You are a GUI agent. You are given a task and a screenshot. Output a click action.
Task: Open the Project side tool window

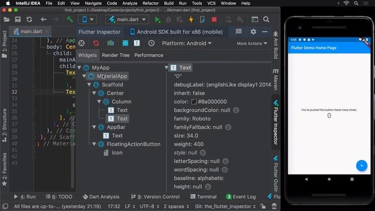click(4, 45)
